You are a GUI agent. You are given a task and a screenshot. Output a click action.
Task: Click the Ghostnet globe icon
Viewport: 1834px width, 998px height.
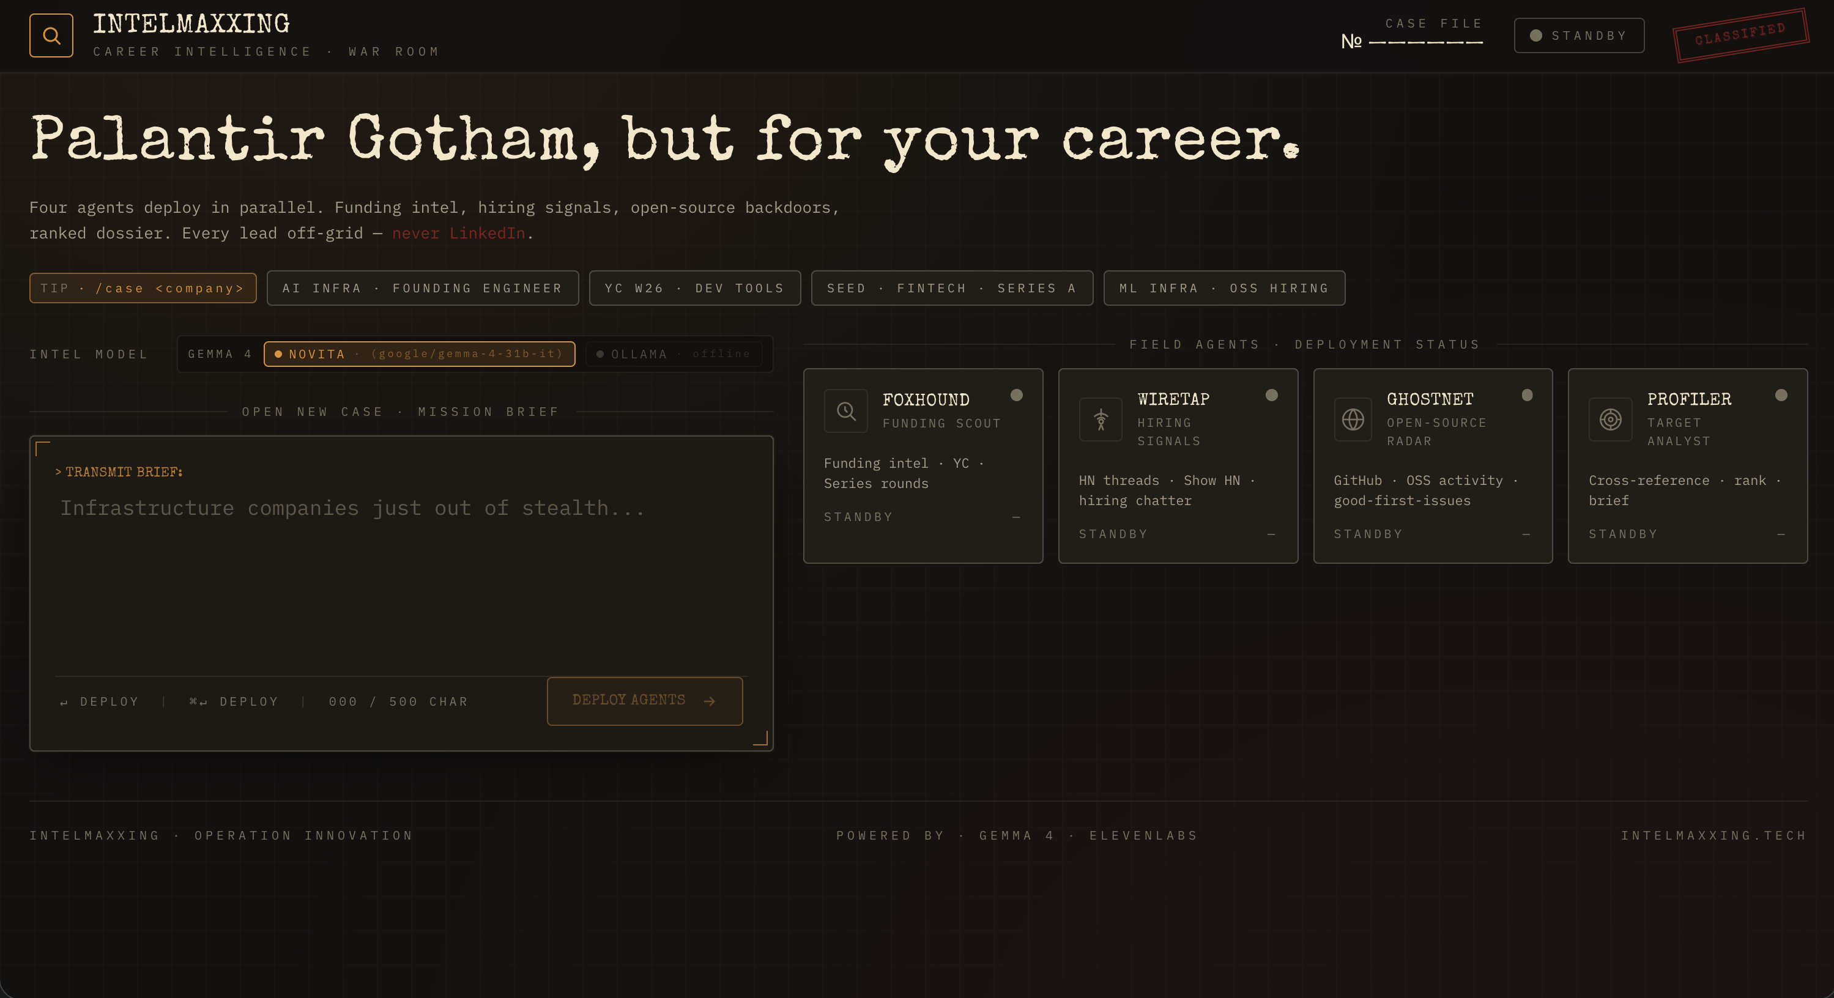click(x=1353, y=420)
